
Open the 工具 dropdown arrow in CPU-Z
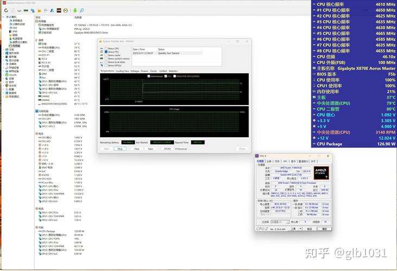[x=300, y=229]
